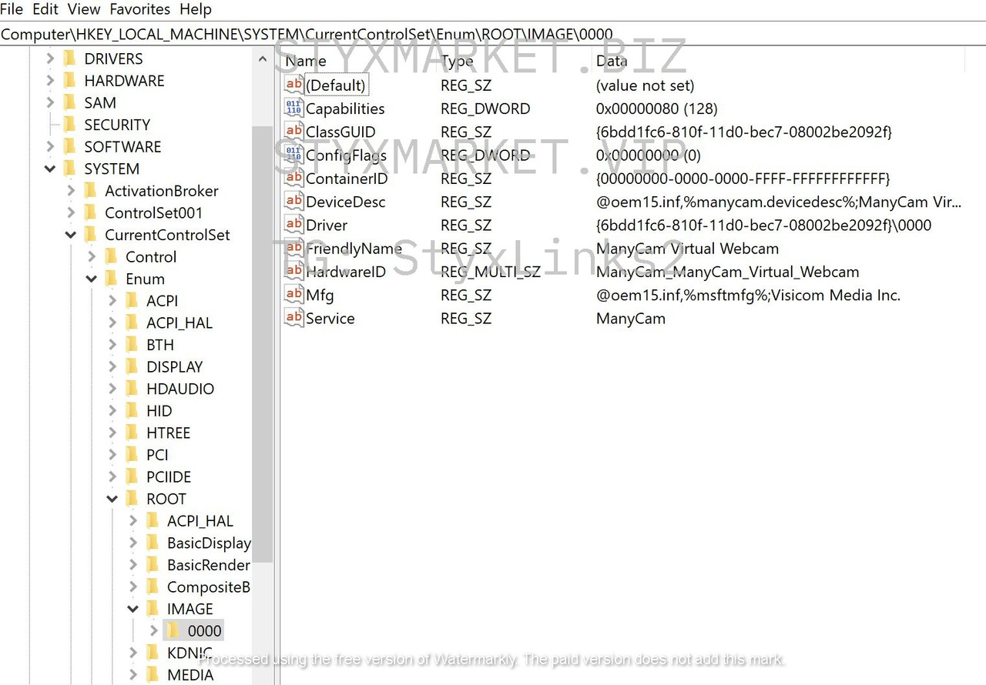Click the ConfigFlags binary value icon
The height and width of the screenshot is (685, 986).
click(x=293, y=155)
